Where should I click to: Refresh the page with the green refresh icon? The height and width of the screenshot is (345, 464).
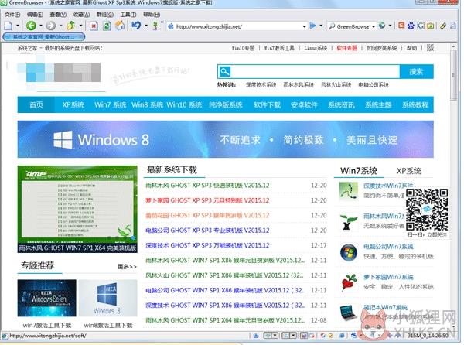pyautogui.click(x=107, y=26)
